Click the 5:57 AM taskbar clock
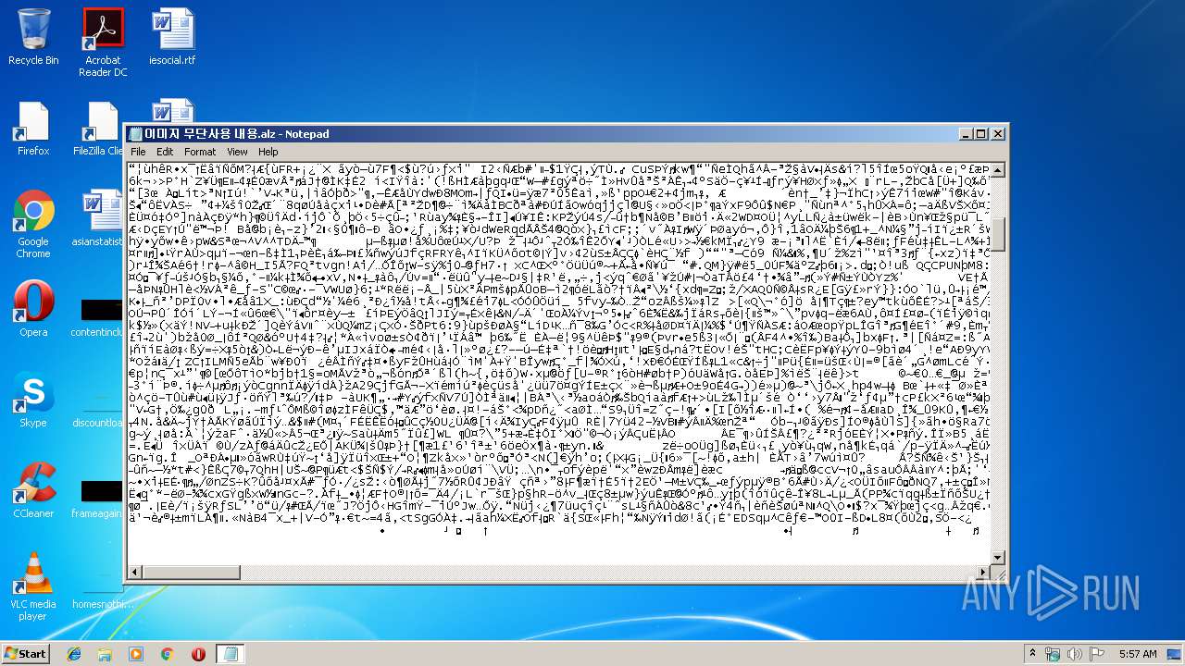Image resolution: width=1185 pixels, height=666 pixels. click(1138, 654)
